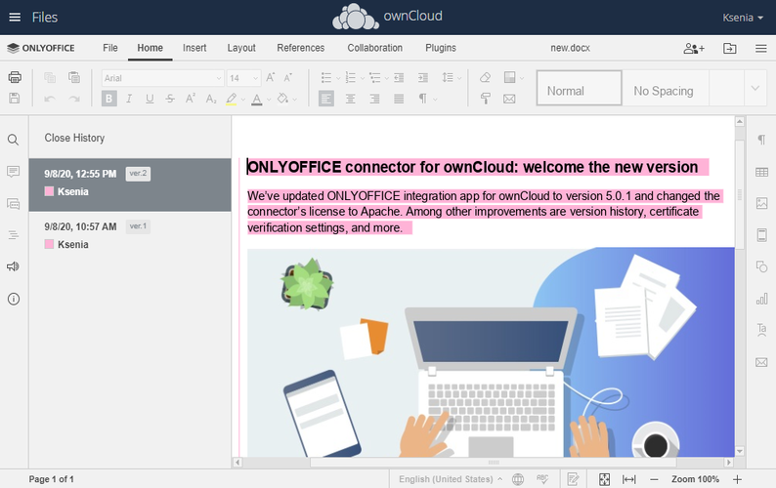Toggle underline formatting
The width and height of the screenshot is (776, 488).
point(150,99)
